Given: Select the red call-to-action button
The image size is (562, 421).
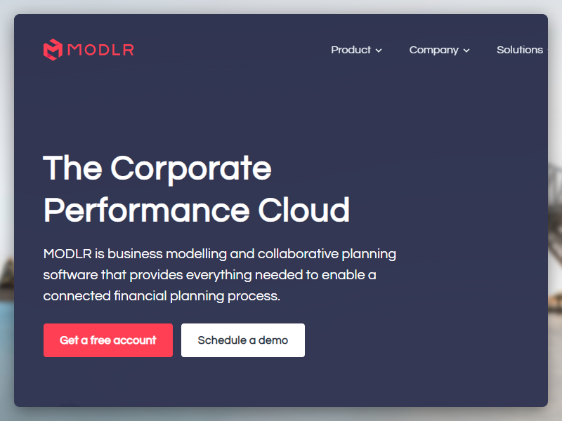Looking at the screenshot, I should (107, 340).
